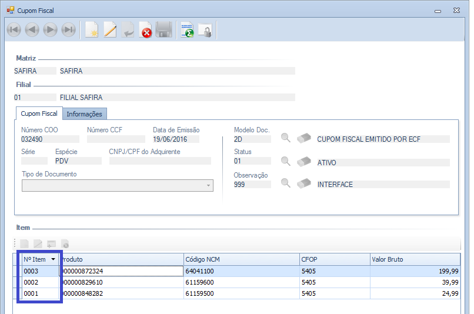Click the Nº Item column sort arrow
The height and width of the screenshot is (314, 474).
coord(54,259)
